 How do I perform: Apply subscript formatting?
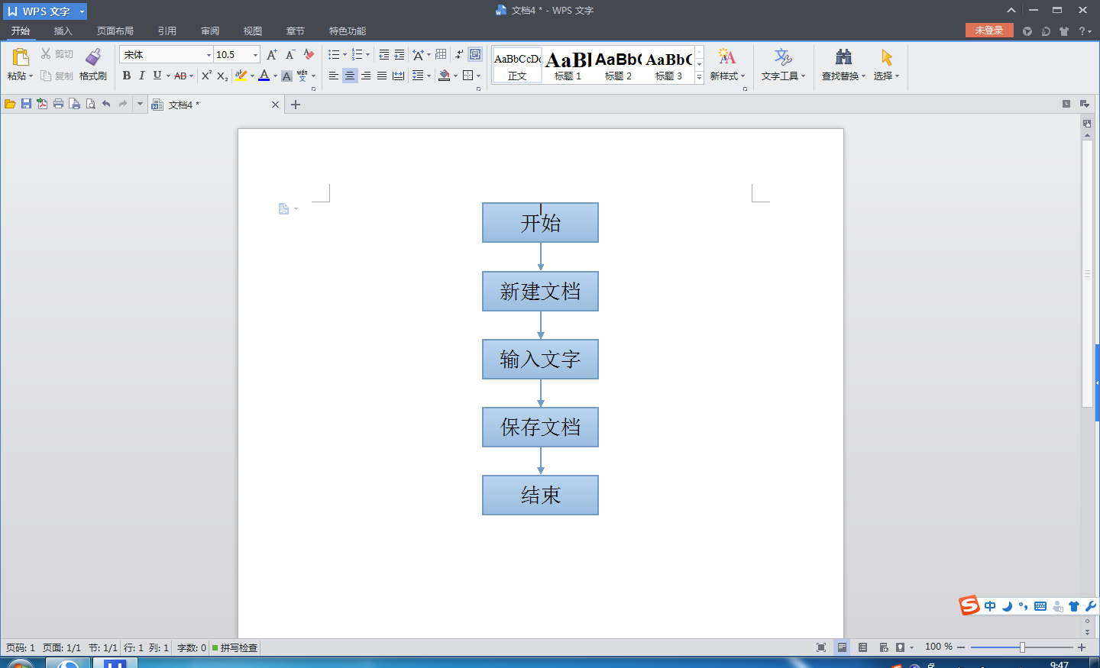(x=222, y=76)
